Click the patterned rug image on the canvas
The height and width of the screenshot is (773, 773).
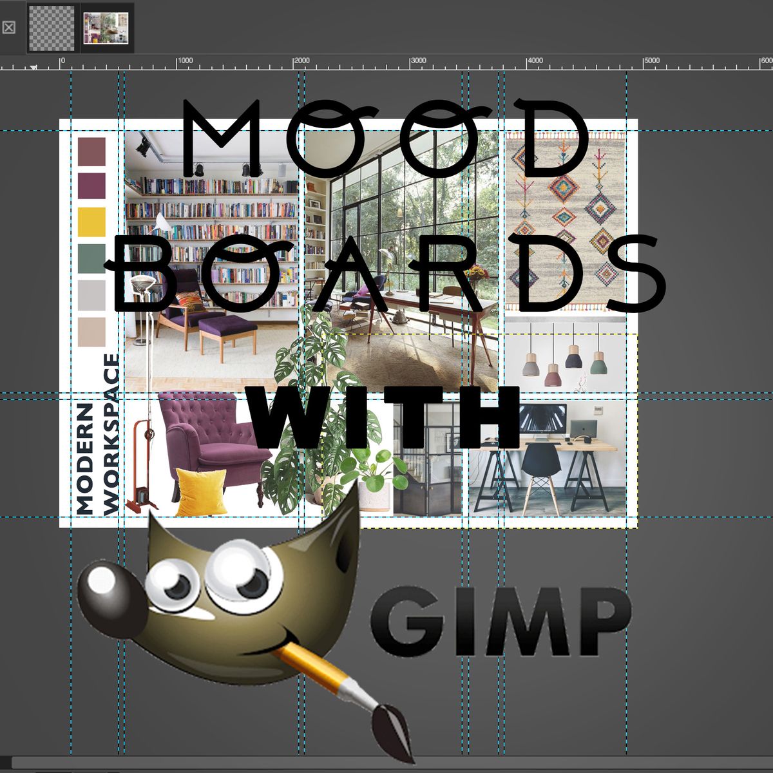point(565,223)
